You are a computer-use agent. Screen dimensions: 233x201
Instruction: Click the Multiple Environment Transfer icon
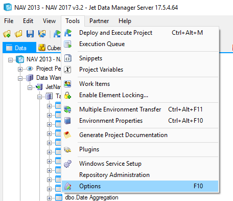click(x=67, y=109)
